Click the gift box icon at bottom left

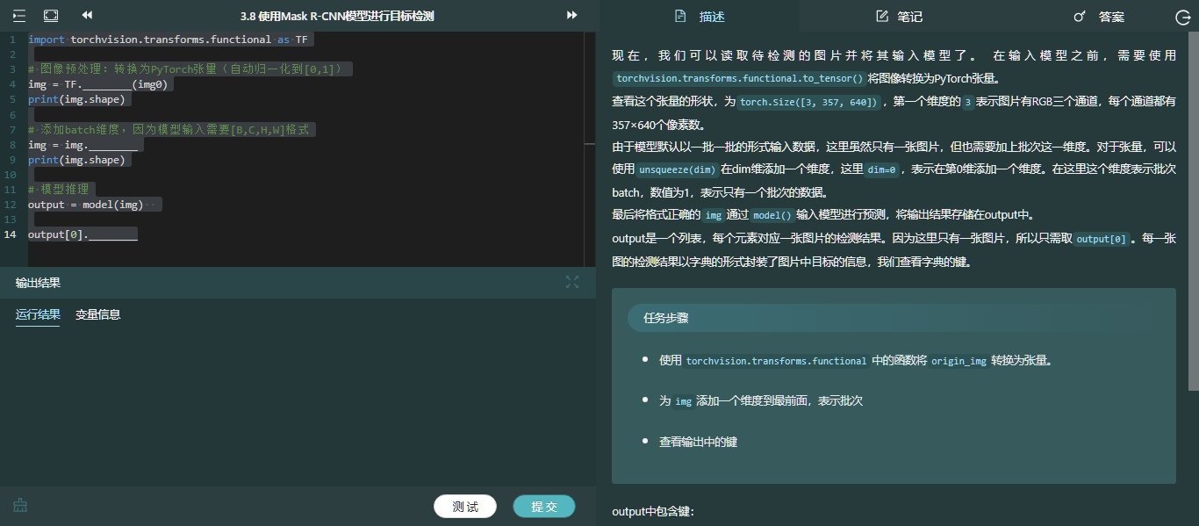[20, 505]
